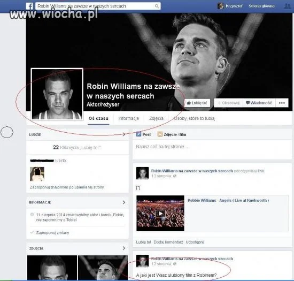Screen dimensions: 294x281
Task: Open page name link in 13 sierpnia post
Action: pos(192,171)
